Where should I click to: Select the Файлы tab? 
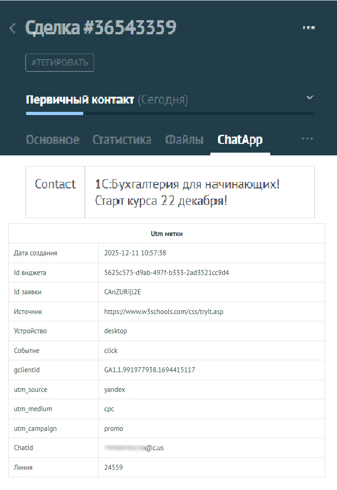tap(184, 140)
